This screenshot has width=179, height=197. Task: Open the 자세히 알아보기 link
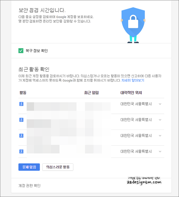coord(133,81)
